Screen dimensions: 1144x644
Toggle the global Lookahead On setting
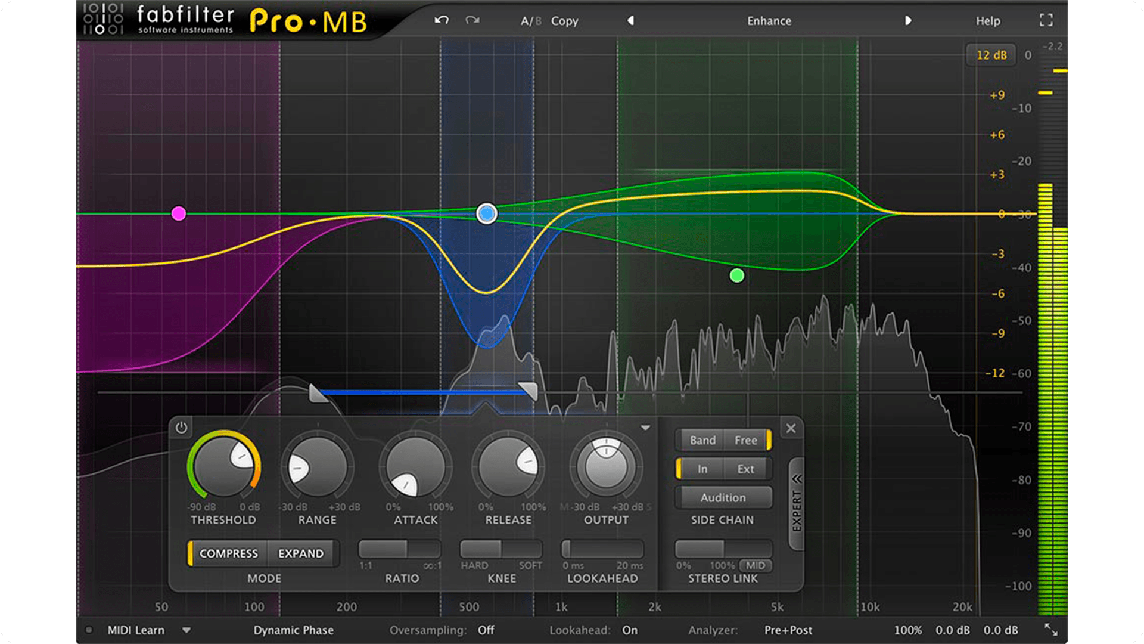[x=630, y=630]
